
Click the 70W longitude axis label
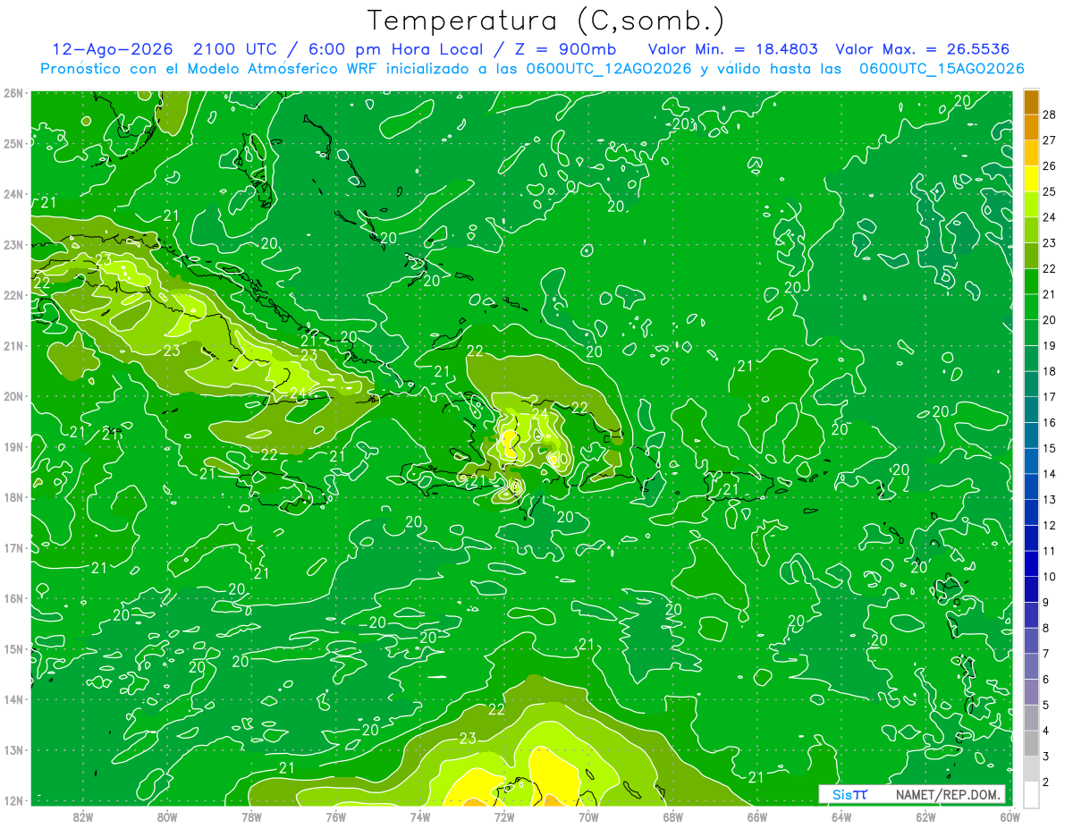(x=588, y=816)
